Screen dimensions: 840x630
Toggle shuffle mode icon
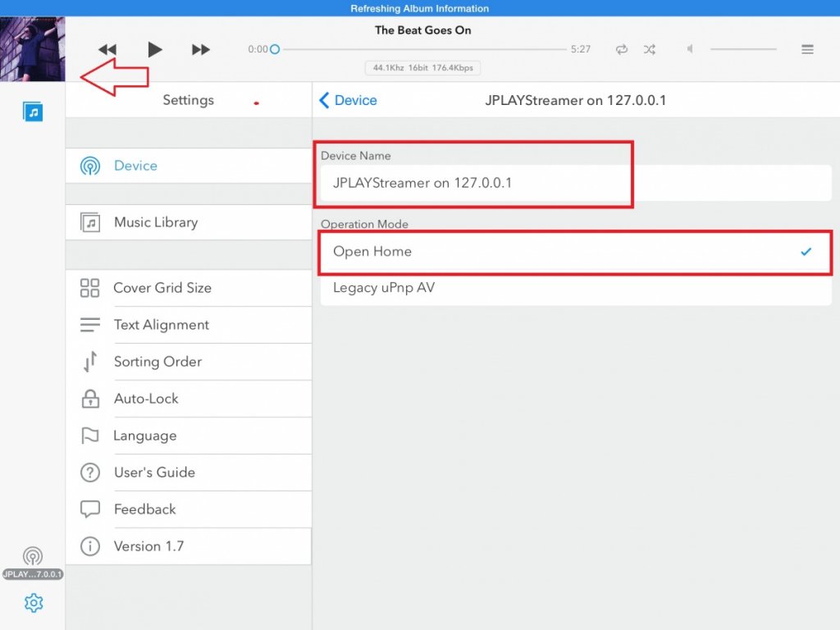[650, 49]
